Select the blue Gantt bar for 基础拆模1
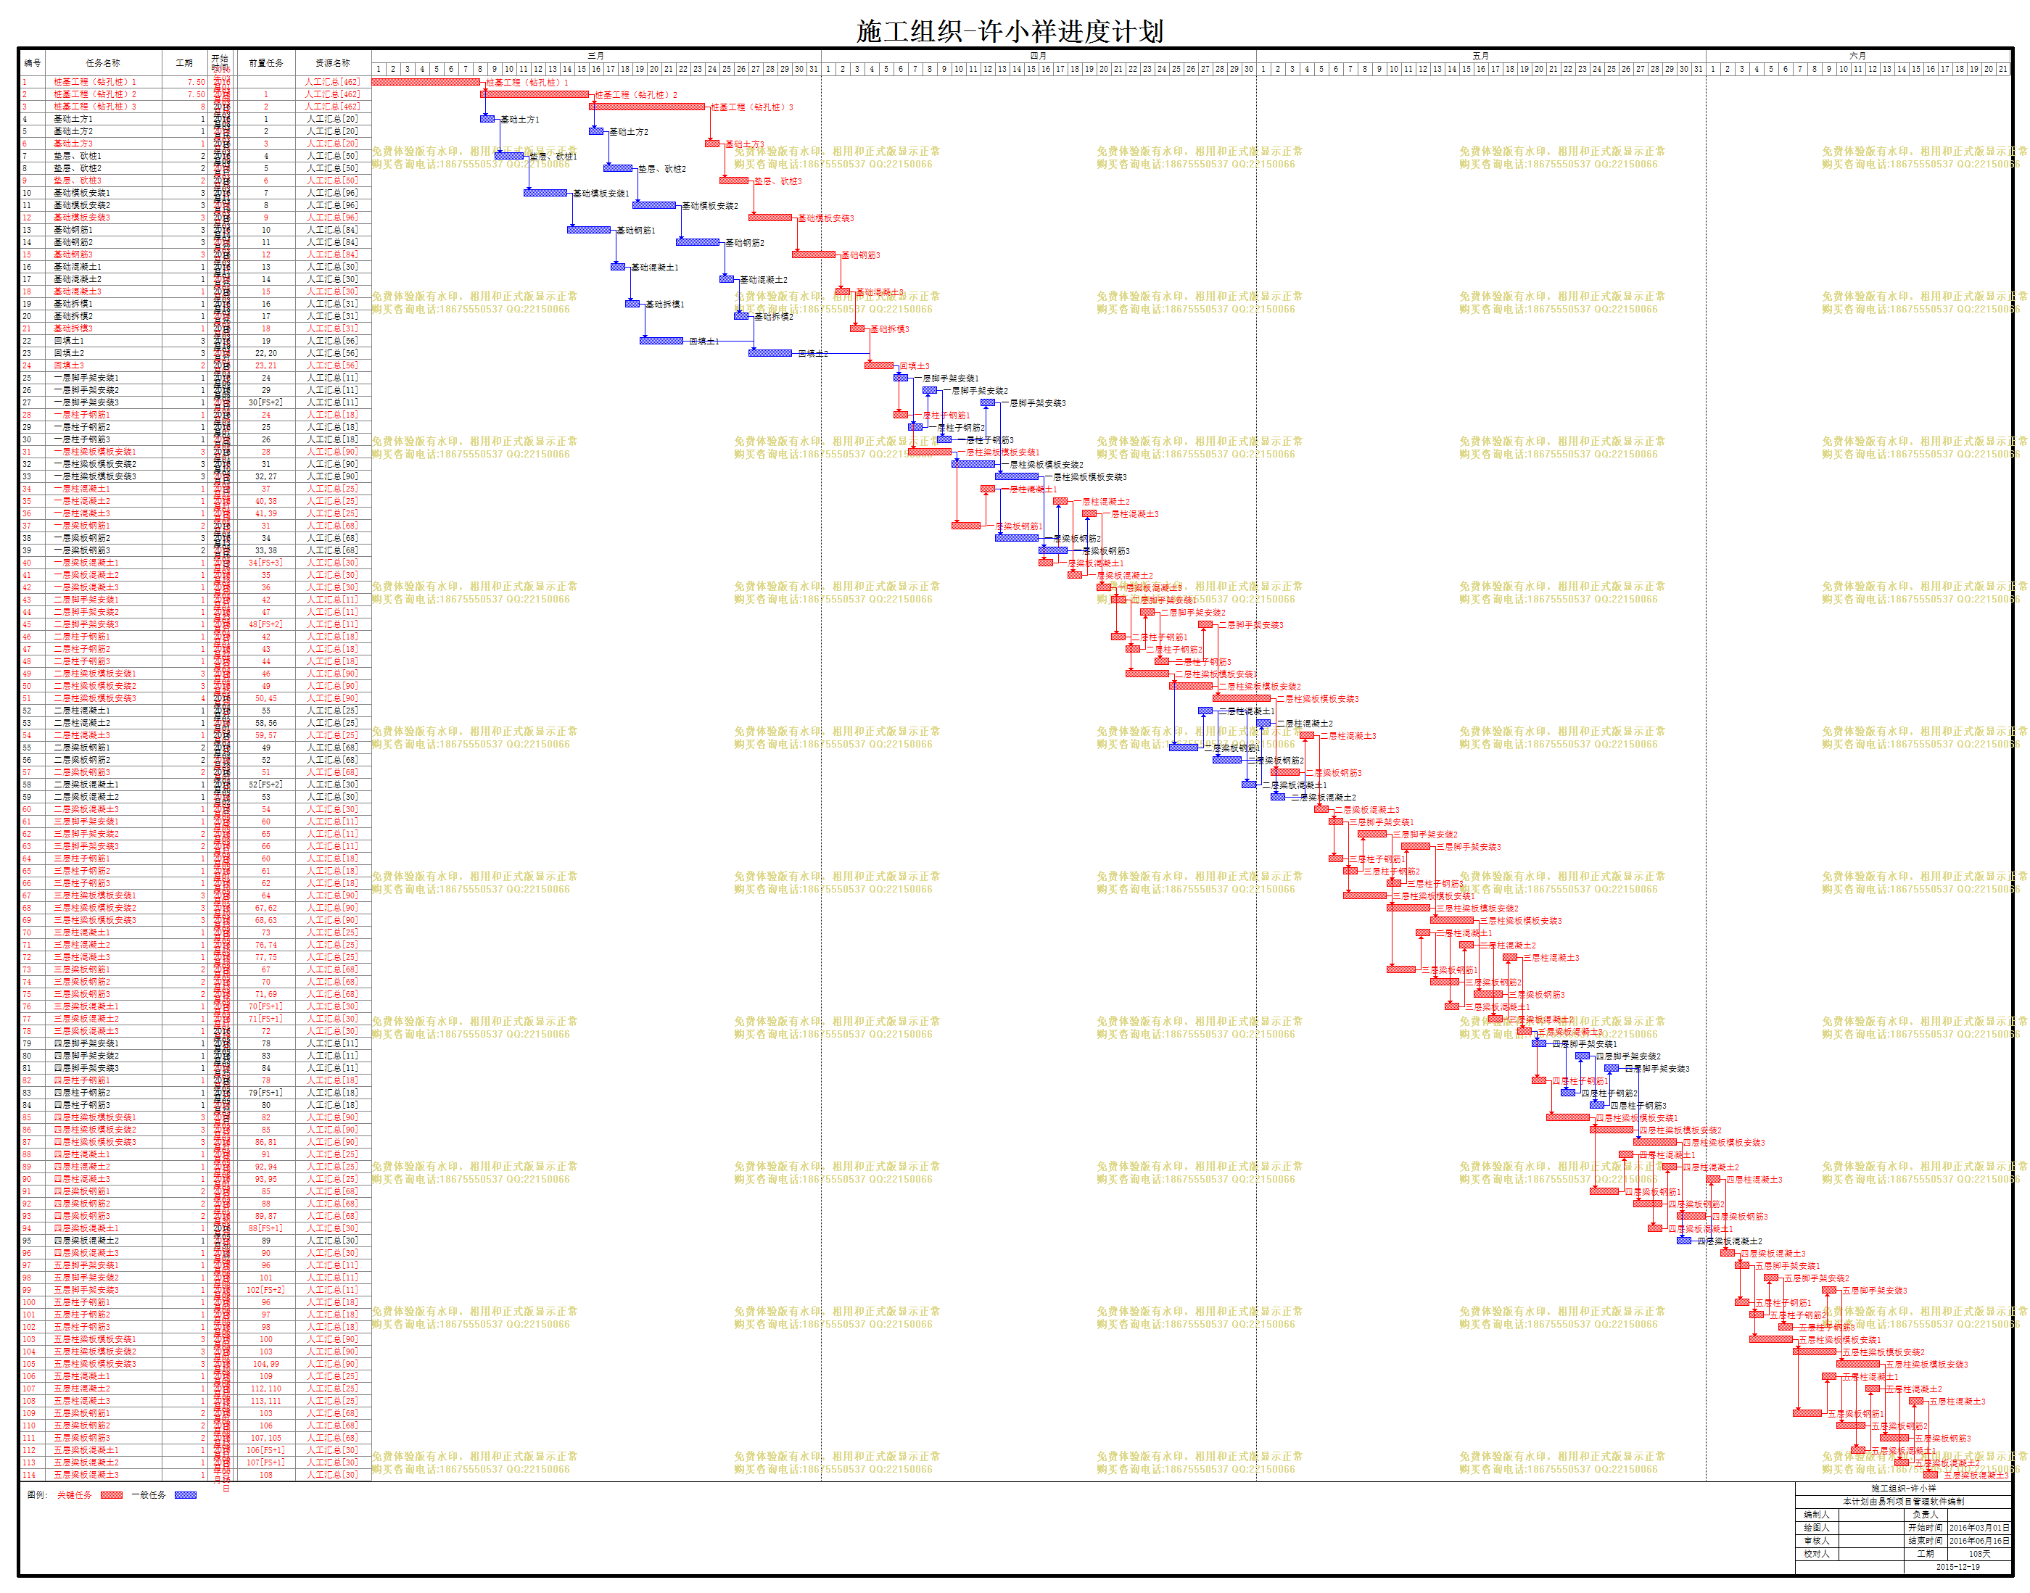 click(x=632, y=303)
